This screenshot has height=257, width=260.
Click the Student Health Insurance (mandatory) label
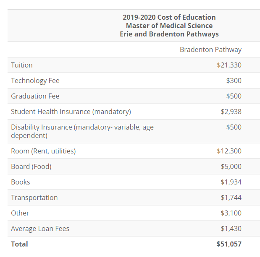71,112
